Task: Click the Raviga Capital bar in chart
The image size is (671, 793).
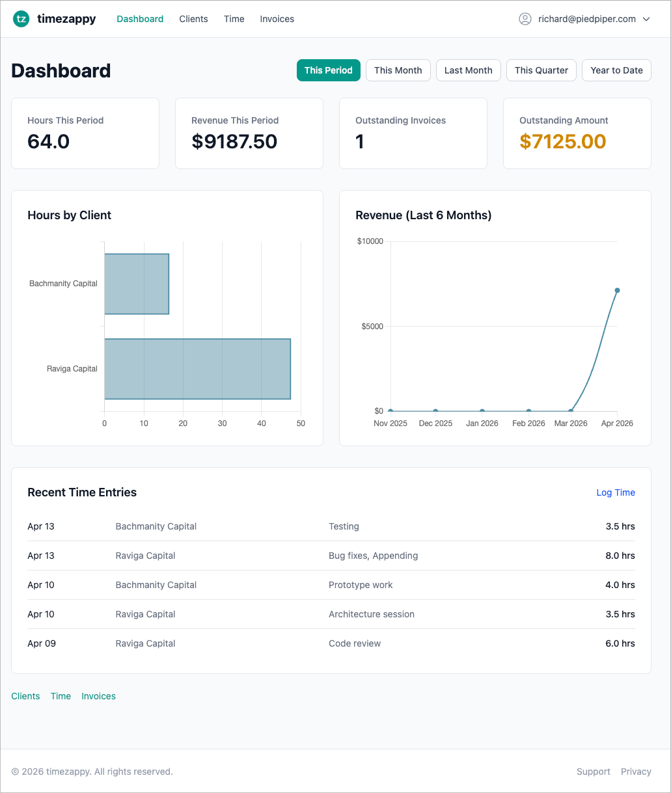Action: 197,369
